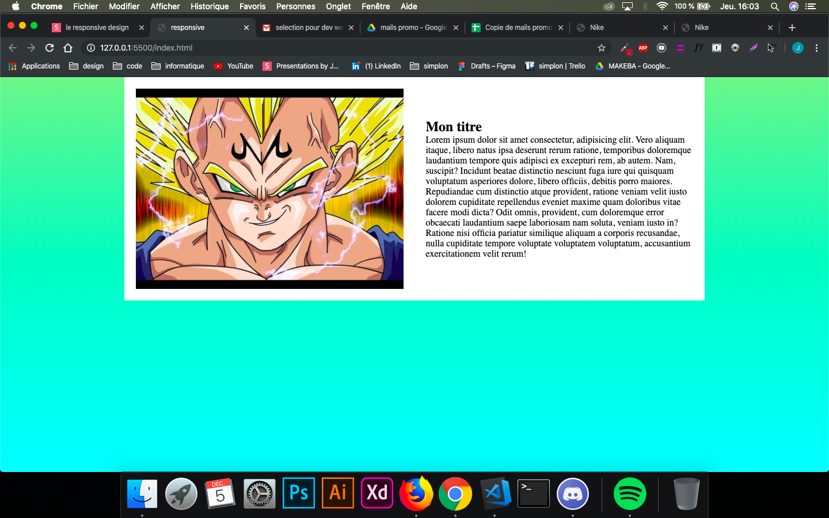Open Photoshop from the Dock
This screenshot has width=829, height=518.
[x=299, y=493]
